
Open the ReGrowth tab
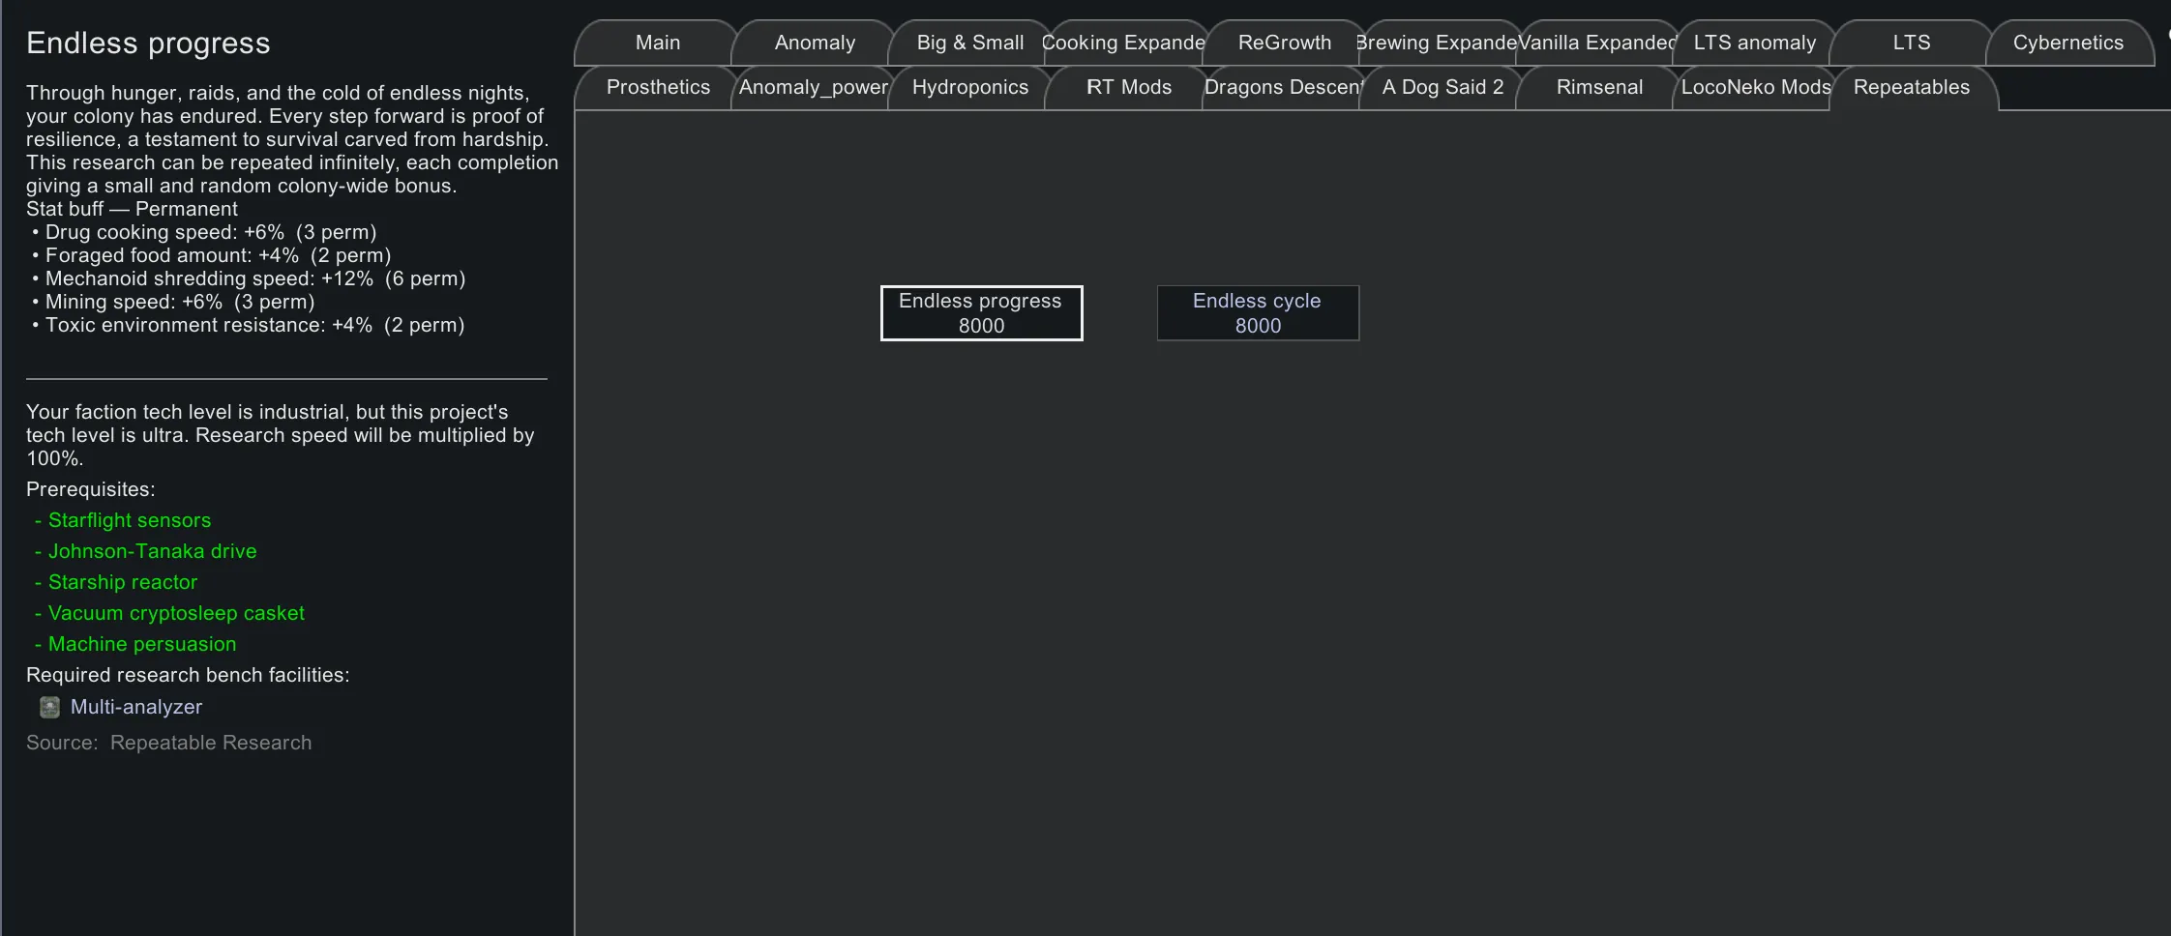[1284, 43]
